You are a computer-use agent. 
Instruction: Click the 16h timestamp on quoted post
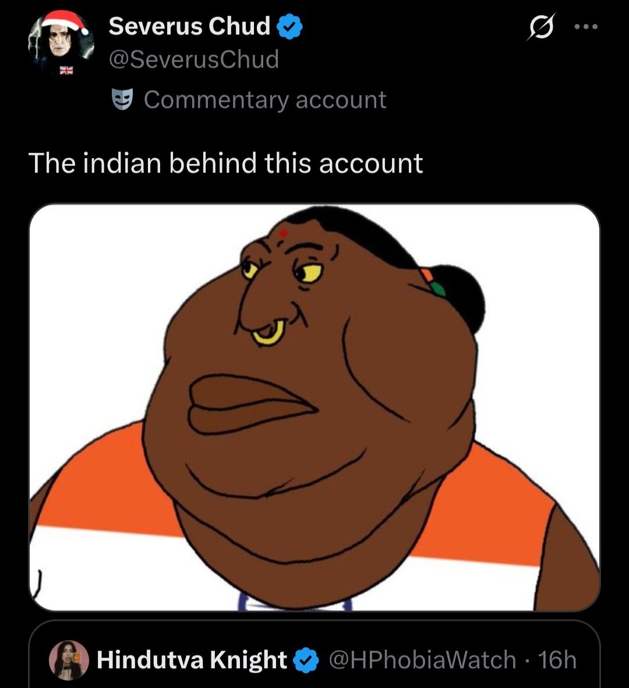click(557, 660)
